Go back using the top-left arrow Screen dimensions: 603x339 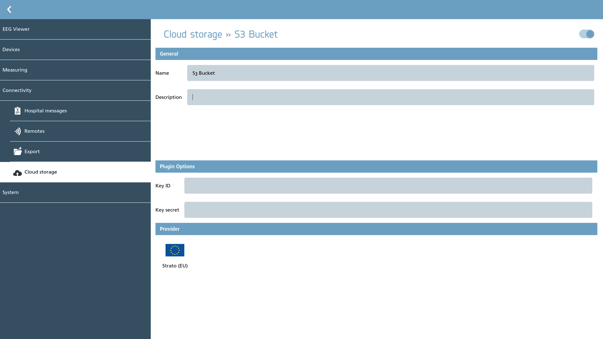pyautogui.click(x=9, y=9)
